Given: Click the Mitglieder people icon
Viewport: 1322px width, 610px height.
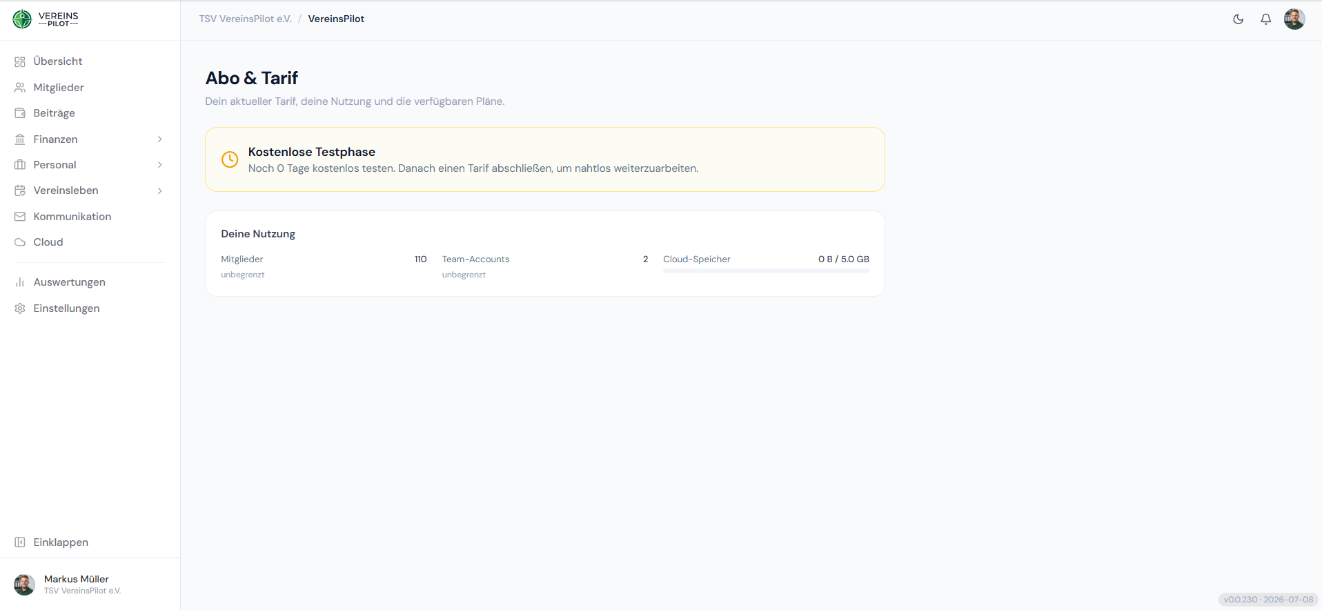Looking at the screenshot, I should [20, 88].
